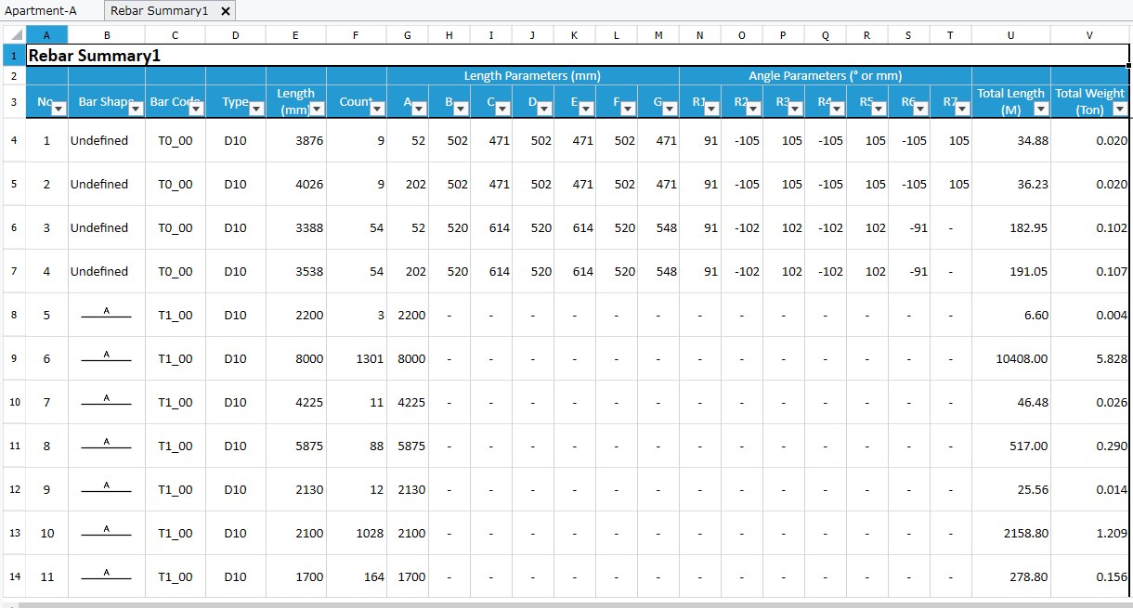Open the Total Weight (Ton) filter dropdown
The width and height of the screenshot is (1133, 608).
click(1120, 109)
